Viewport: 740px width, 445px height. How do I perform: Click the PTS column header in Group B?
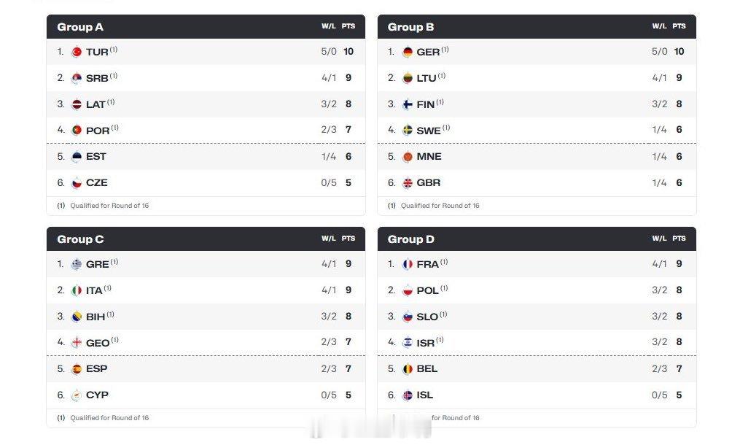[679, 26]
